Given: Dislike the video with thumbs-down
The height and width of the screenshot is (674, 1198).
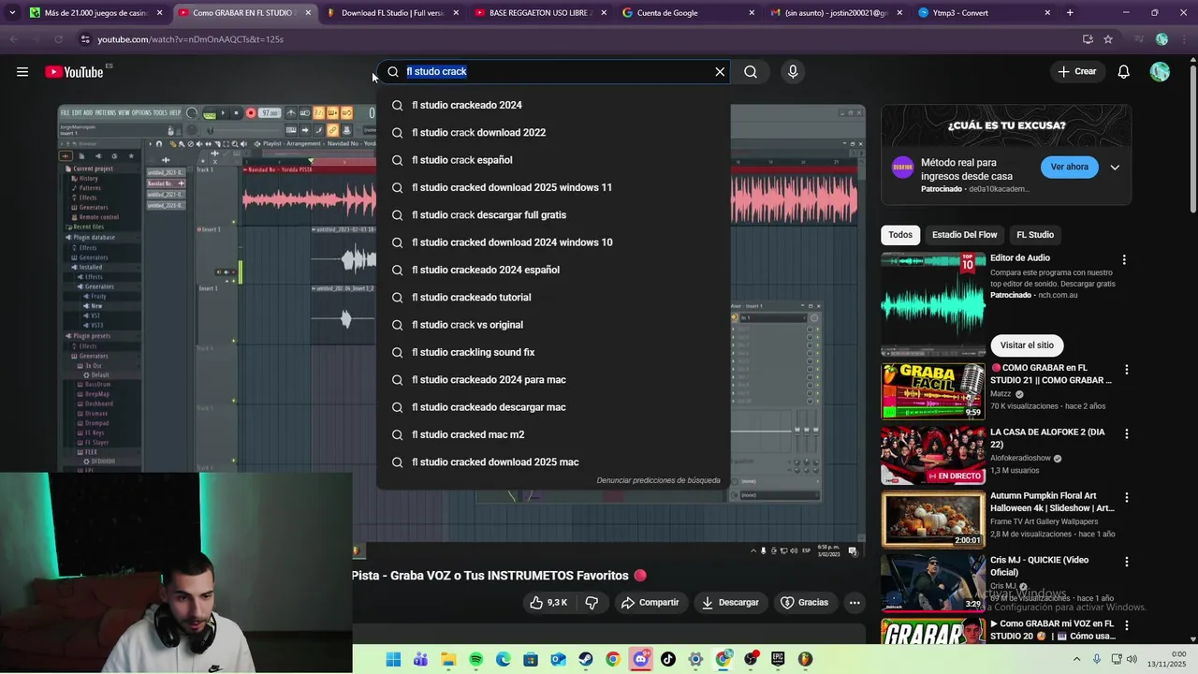Looking at the screenshot, I should [x=592, y=603].
